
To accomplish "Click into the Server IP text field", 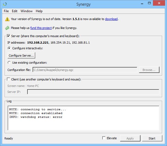I will (x=93, y=92).
